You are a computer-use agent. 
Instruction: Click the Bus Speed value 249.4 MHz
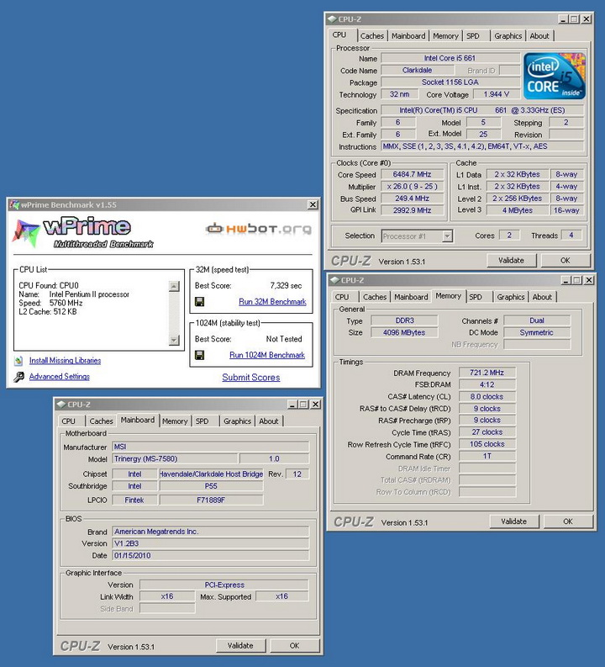coord(412,199)
